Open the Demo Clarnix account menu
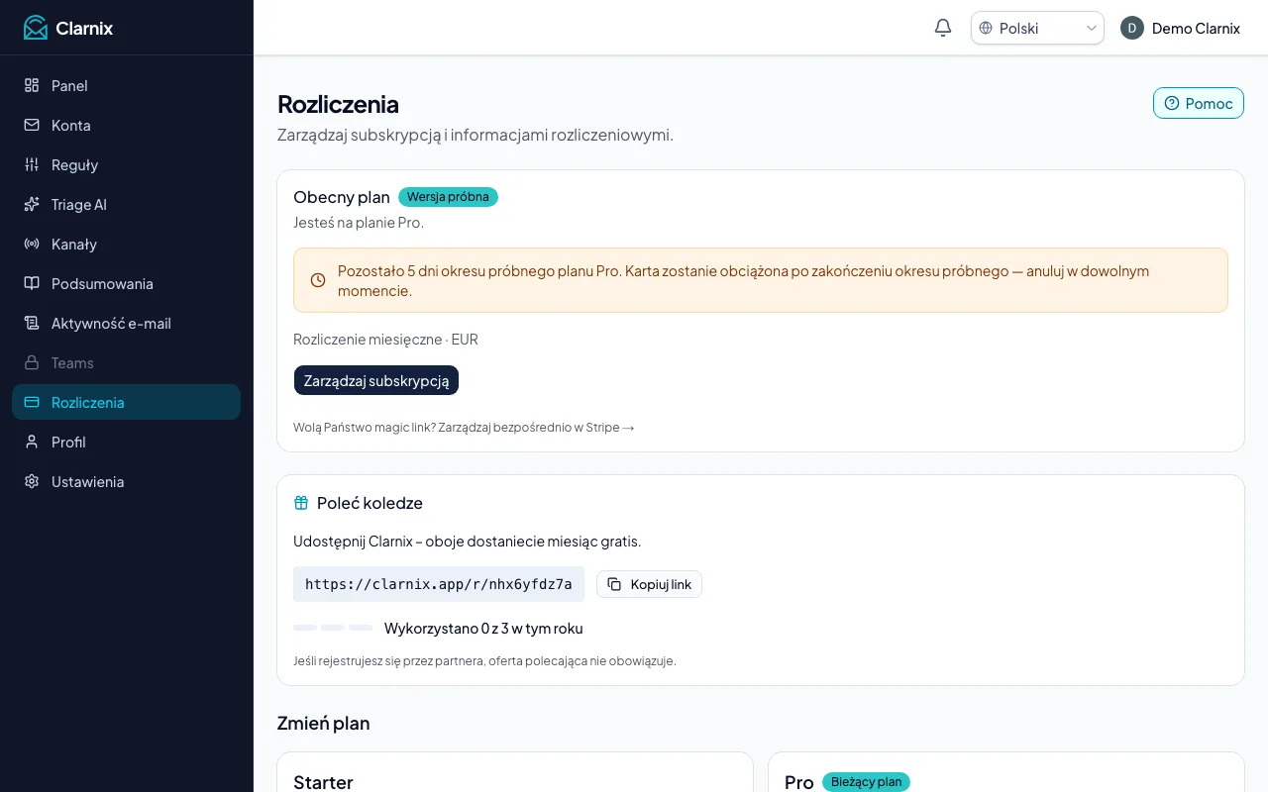Screen dimensions: 1268x792 pyautogui.click(x=1181, y=28)
